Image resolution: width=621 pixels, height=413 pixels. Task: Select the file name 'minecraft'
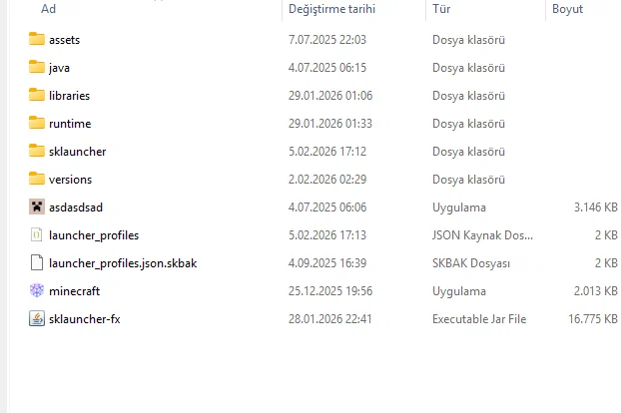tap(75, 291)
